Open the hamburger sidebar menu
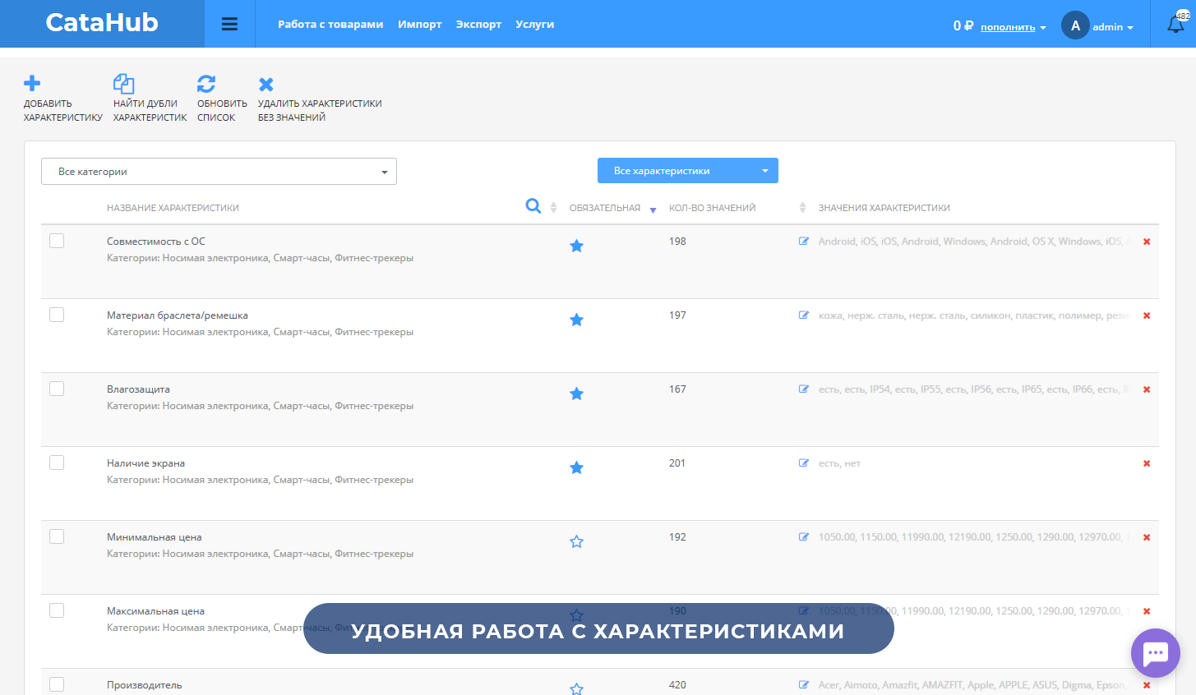1196x695 pixels. click(229, 24)
